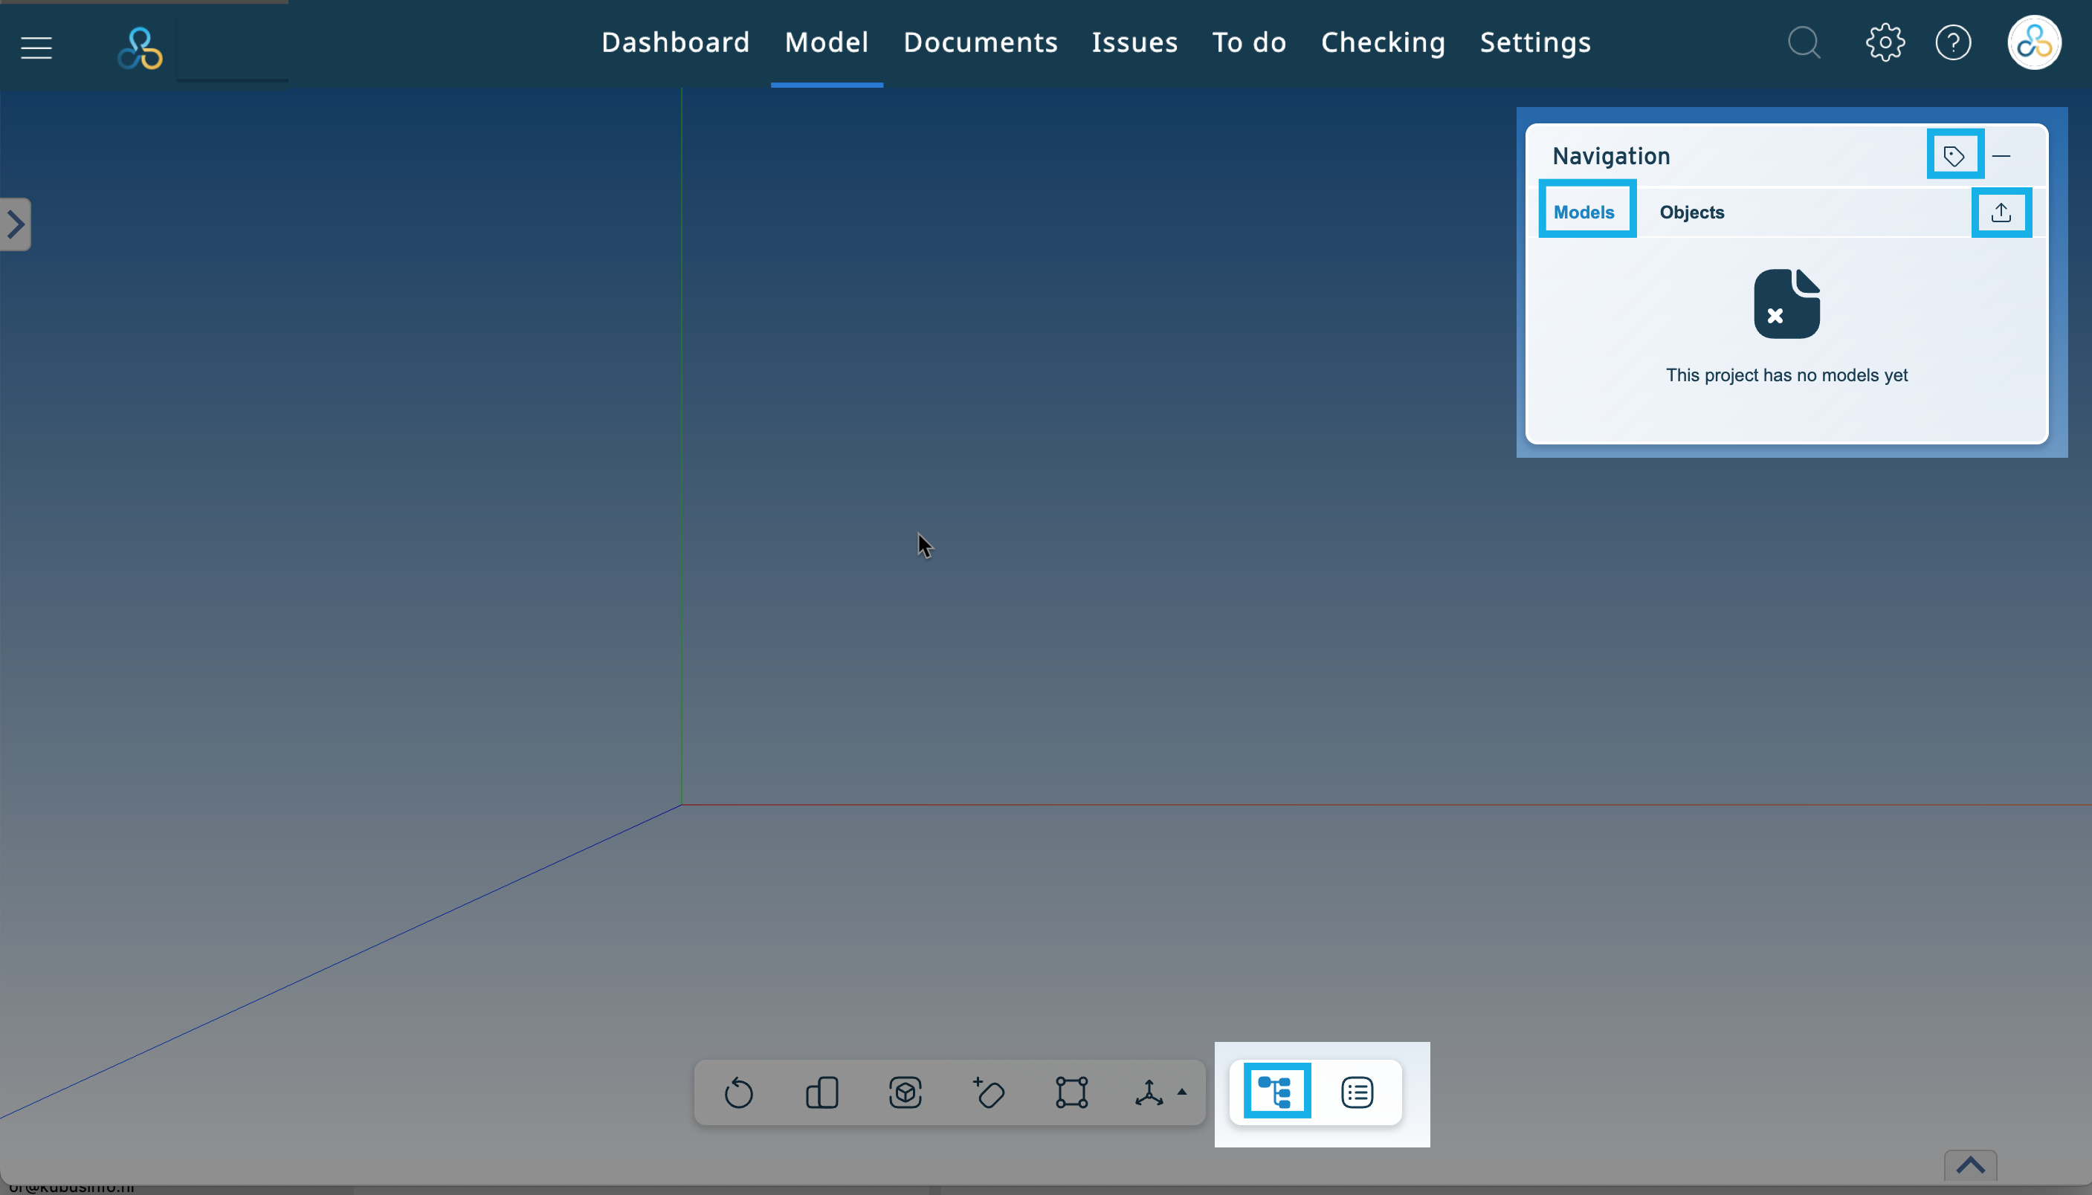Open the To do tab
Screen dimensions: 2092x1195
[1249, 42]
